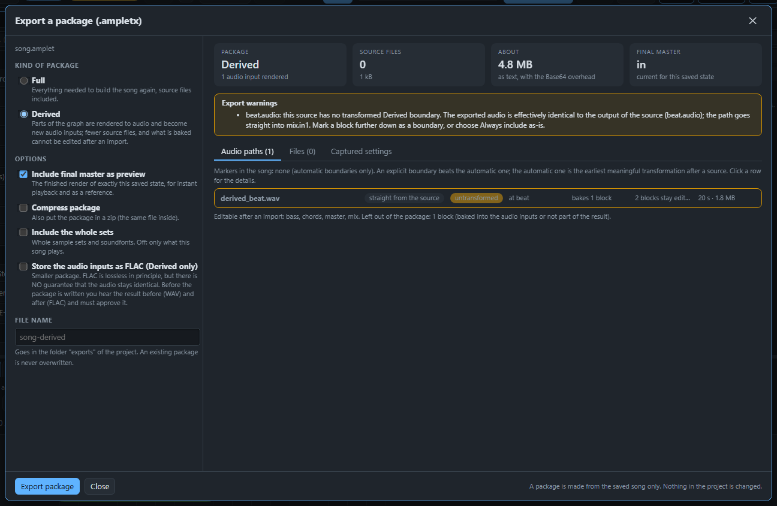
Task: Click the untransformed badge
Action: click(477, 198)
